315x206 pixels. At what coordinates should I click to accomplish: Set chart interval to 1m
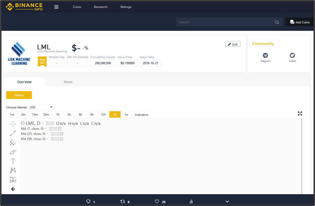(12, 115)
